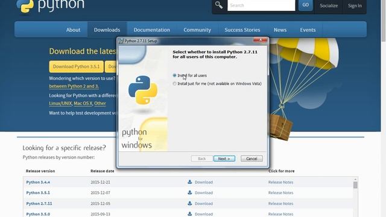Open Release Notes for Python 3.5.0
Image resolution: width=386 pixels, height=217 pixels.
(x=280, y=214)
